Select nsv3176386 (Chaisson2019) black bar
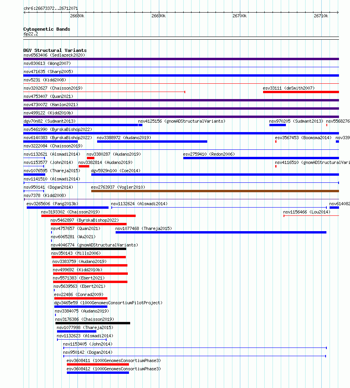The width and height of the screenshot is (350, 388). click(x=93, y=323)
